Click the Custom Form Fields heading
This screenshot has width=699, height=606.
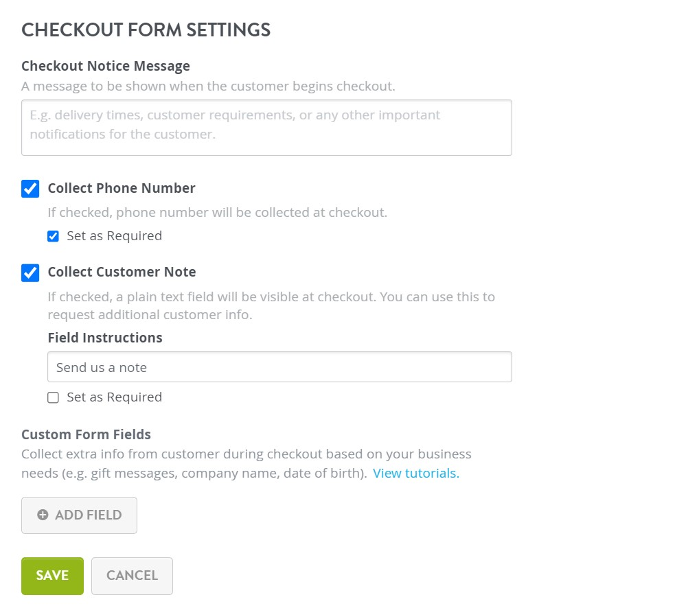pyautogui.click(x=86, y=434)
